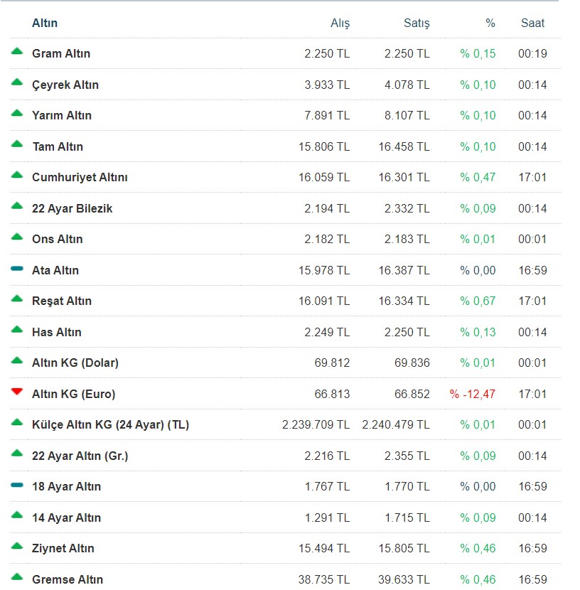Viewport: 580px width, 590px height.
Task: Click the green up arrow beside Ons Altın
Action: click(x=17, y=237)
